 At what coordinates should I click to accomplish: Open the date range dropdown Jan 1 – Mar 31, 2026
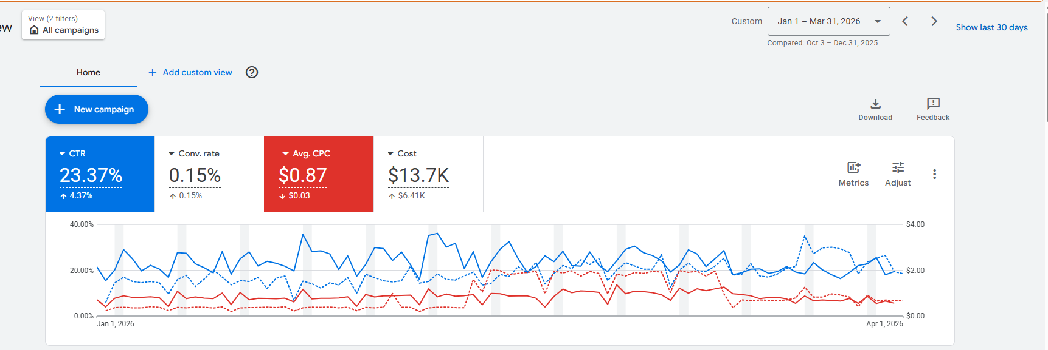828,21
